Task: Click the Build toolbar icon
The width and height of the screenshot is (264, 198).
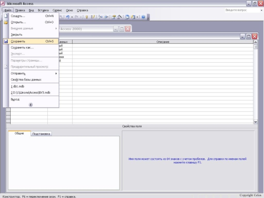Action: (x=119, y=16)
